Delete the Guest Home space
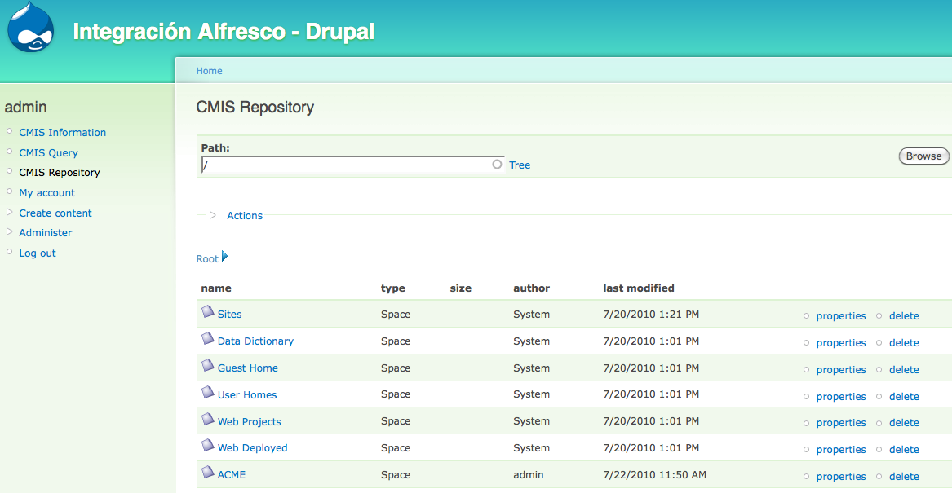 [904, 369]
